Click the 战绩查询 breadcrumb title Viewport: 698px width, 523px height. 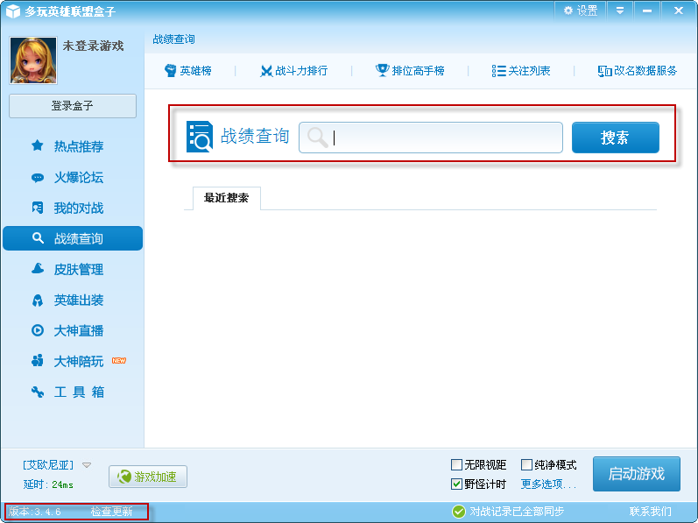coord(173,39)
